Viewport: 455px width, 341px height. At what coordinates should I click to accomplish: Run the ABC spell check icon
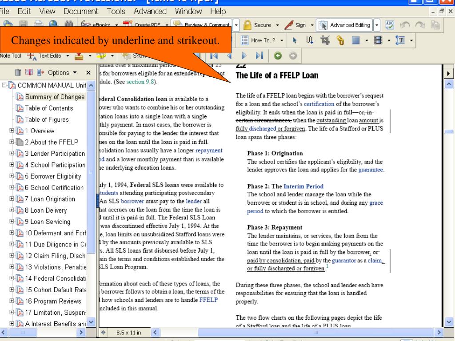pos(390,25)
